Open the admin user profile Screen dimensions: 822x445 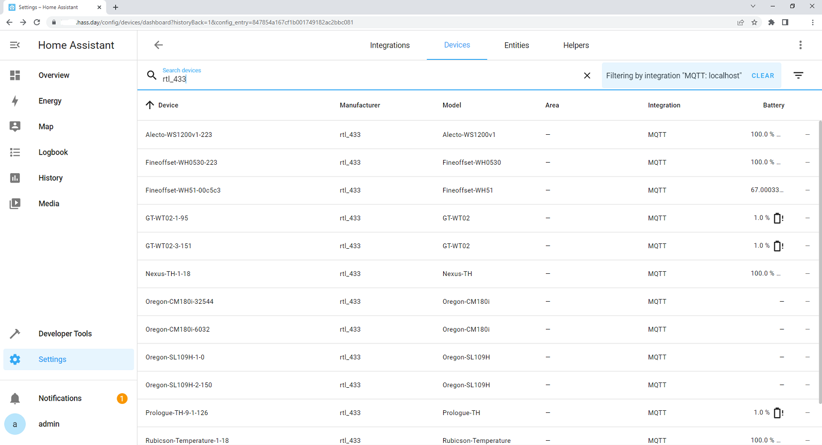49,424
